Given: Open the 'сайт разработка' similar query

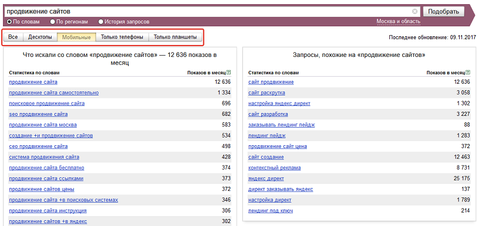Looking at the screenshot, I should point(268,114).
